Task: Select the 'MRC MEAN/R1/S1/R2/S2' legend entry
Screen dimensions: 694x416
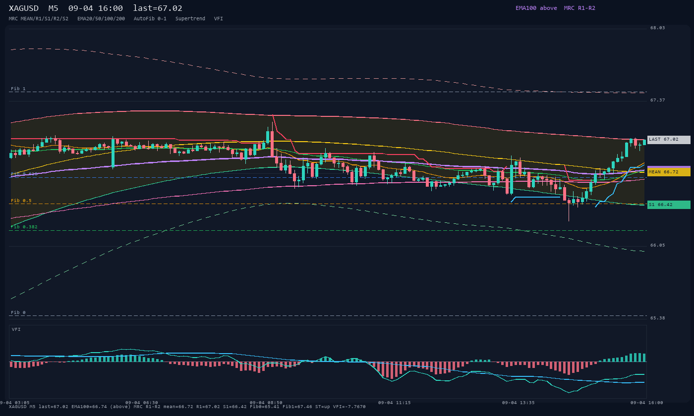Action: pyautogui.click(x=39, y=19)
